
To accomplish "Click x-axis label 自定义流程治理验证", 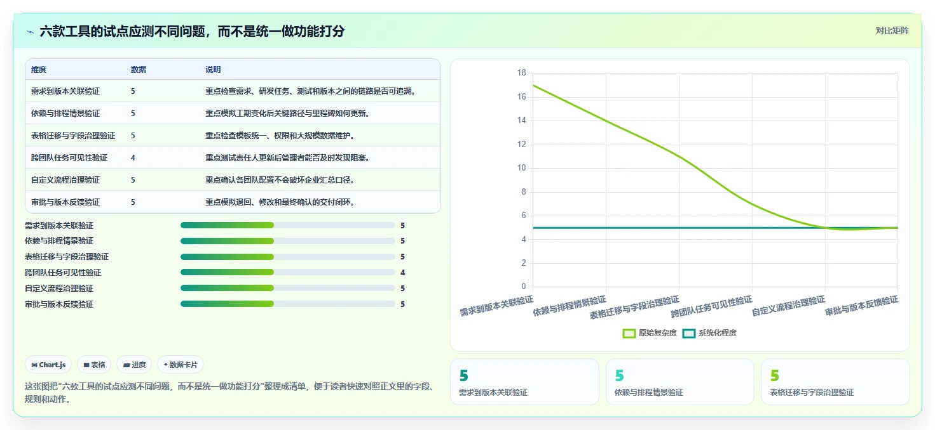I will click(789, 306).
